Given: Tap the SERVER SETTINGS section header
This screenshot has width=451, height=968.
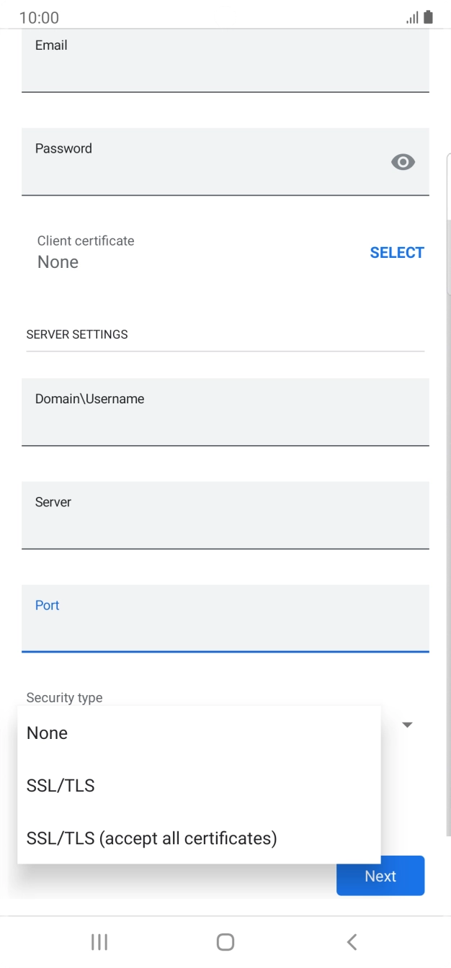Looking at the screenshot, I should pos(76,334).
